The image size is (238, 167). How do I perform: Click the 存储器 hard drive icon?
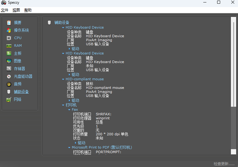click(9, 69)
